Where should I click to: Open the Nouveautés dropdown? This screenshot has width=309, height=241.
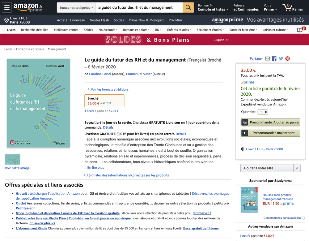(108, 30)
